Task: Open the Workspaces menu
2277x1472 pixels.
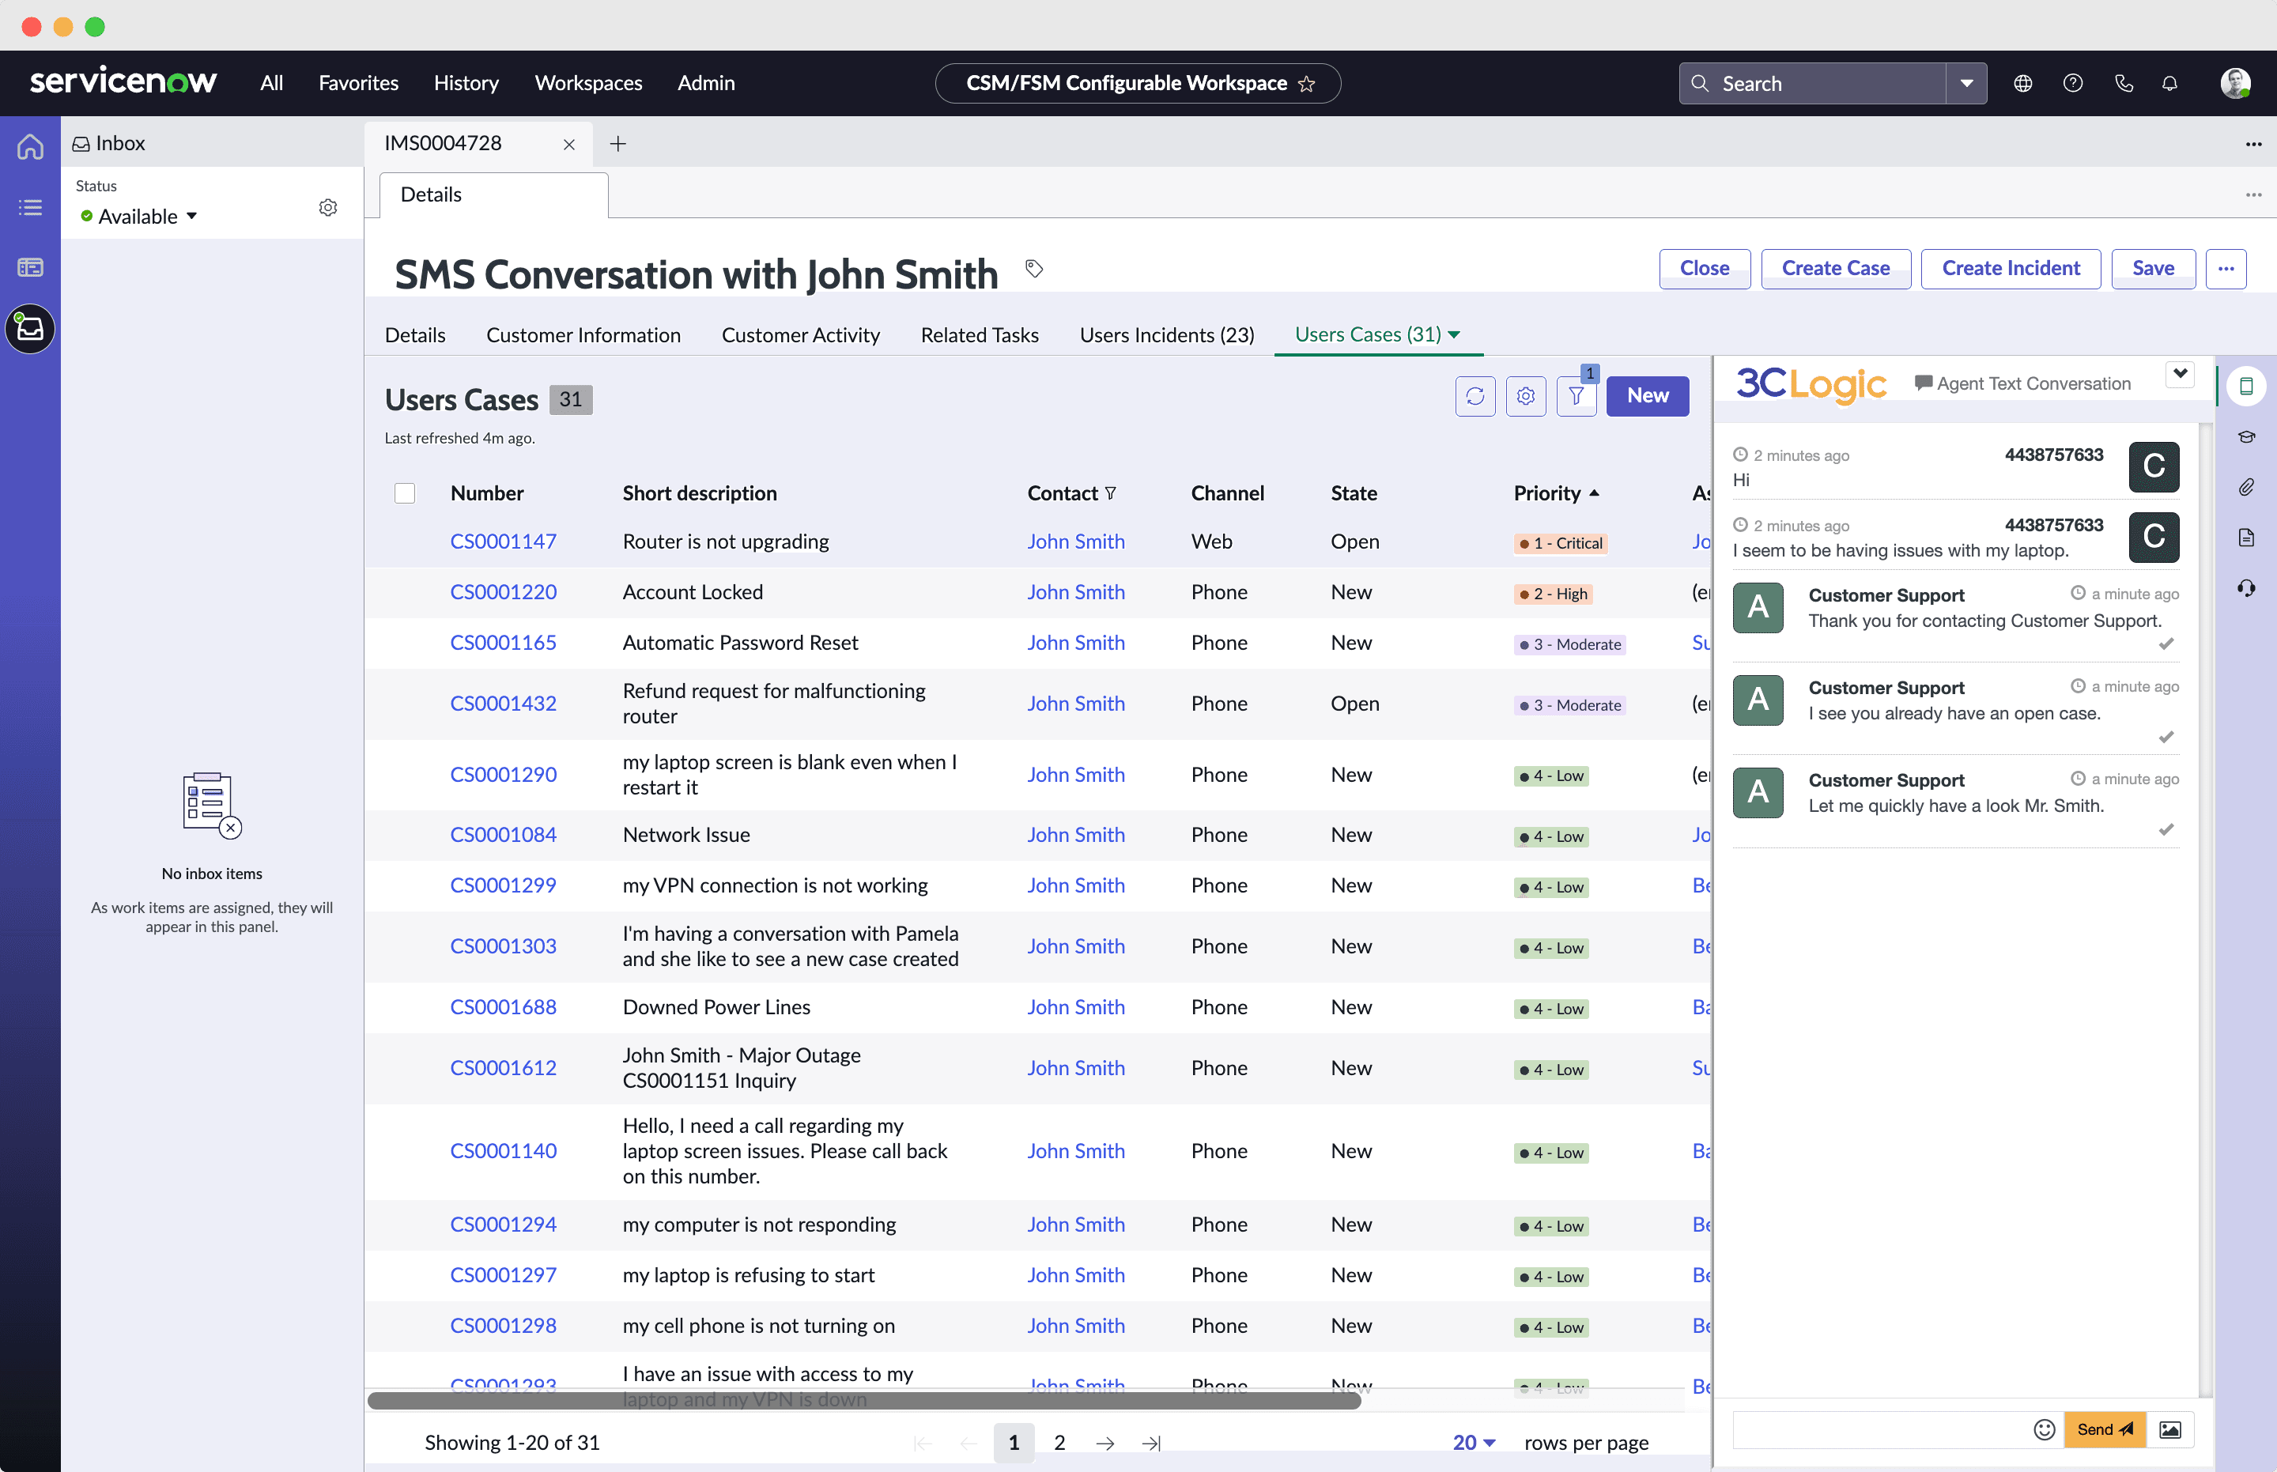Action: [588, 83]
